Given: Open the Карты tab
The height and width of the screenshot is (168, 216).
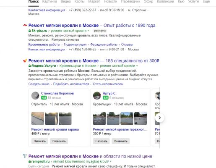Looking at the screenshot, I should [x=79, y=2].
